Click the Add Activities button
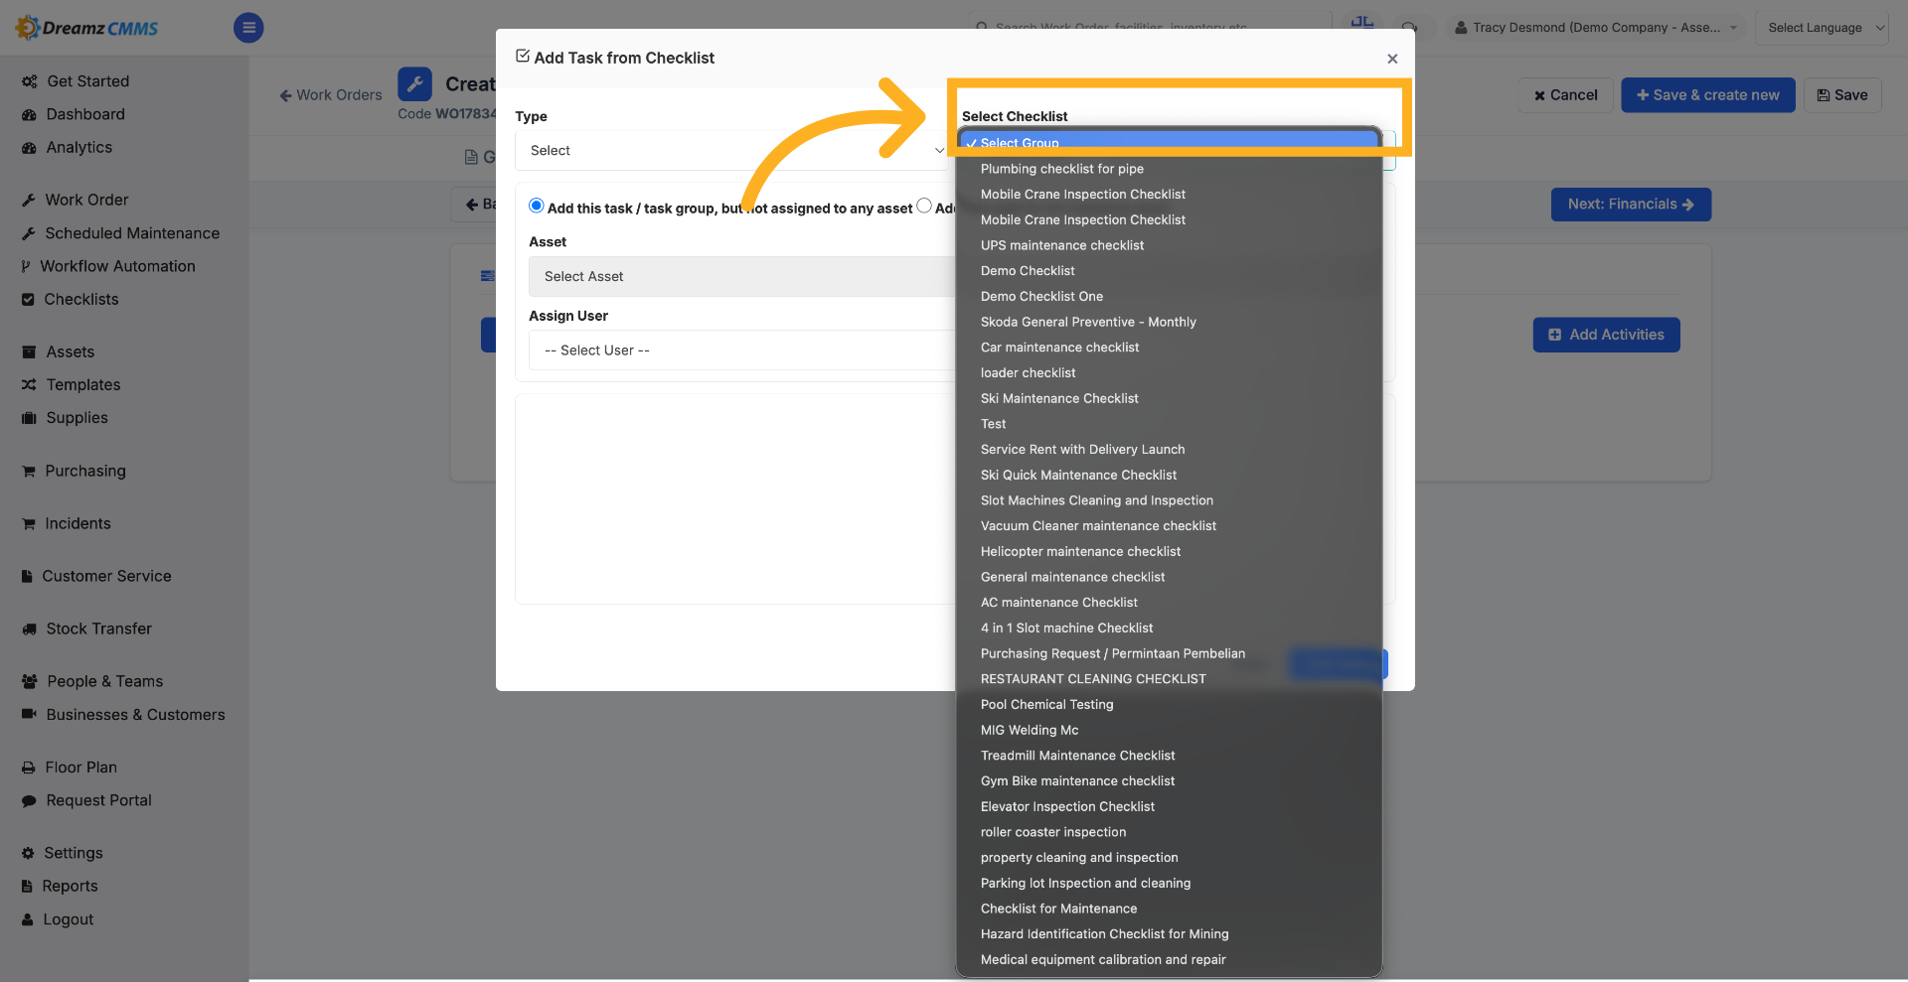 coord(1606,335)
